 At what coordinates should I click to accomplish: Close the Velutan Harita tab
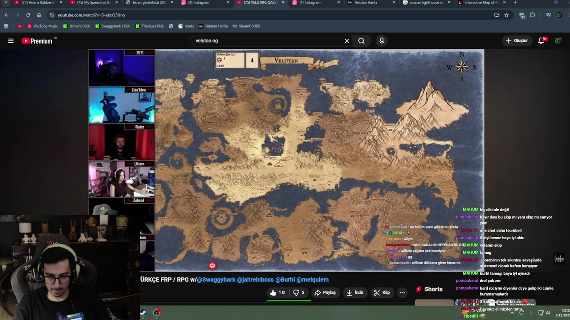pyautogui.click(x=394, y=3)
